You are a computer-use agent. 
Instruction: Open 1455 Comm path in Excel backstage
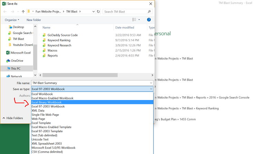tap(175, 119)
